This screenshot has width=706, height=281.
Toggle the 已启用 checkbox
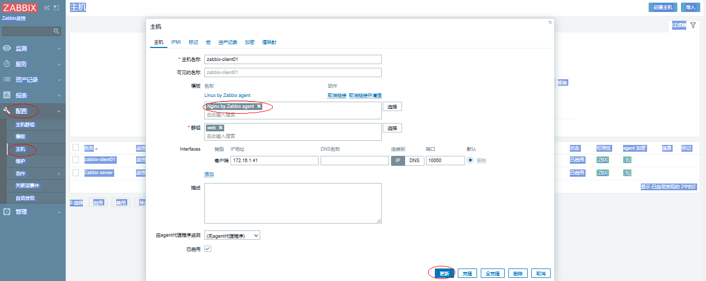(208, 249)
